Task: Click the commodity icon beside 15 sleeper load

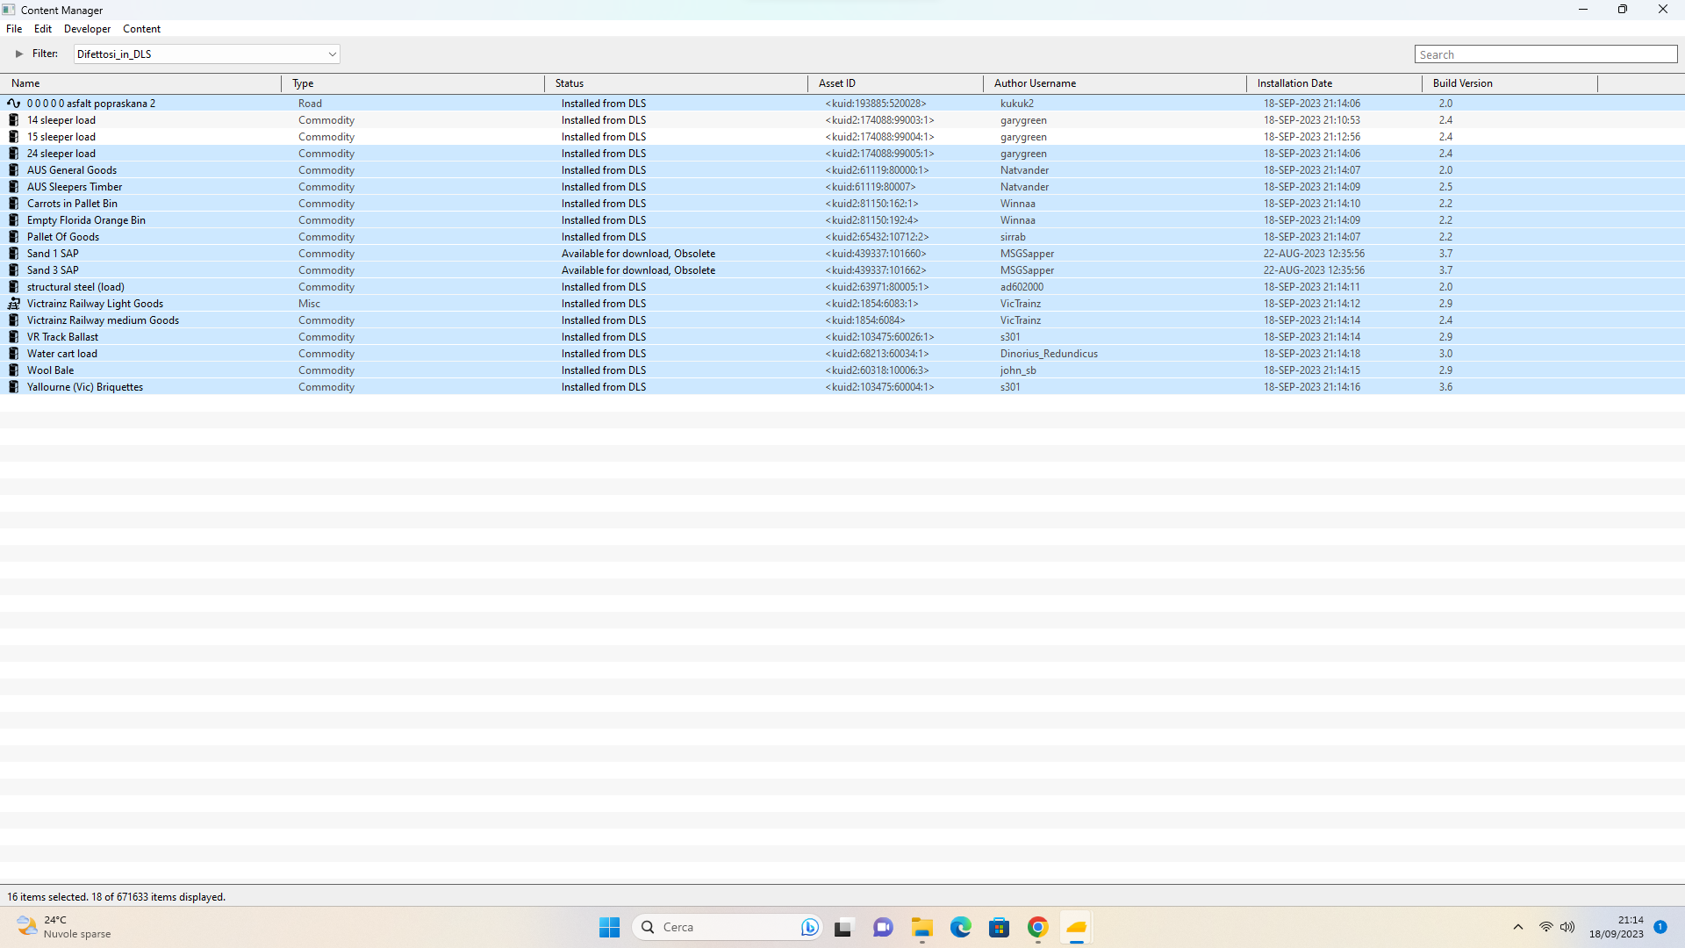Action: pyautogui.click(x=13, y=137)
